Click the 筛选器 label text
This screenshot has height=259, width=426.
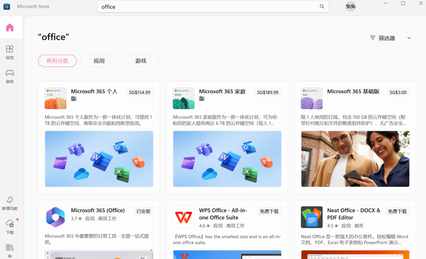point(387,38)
